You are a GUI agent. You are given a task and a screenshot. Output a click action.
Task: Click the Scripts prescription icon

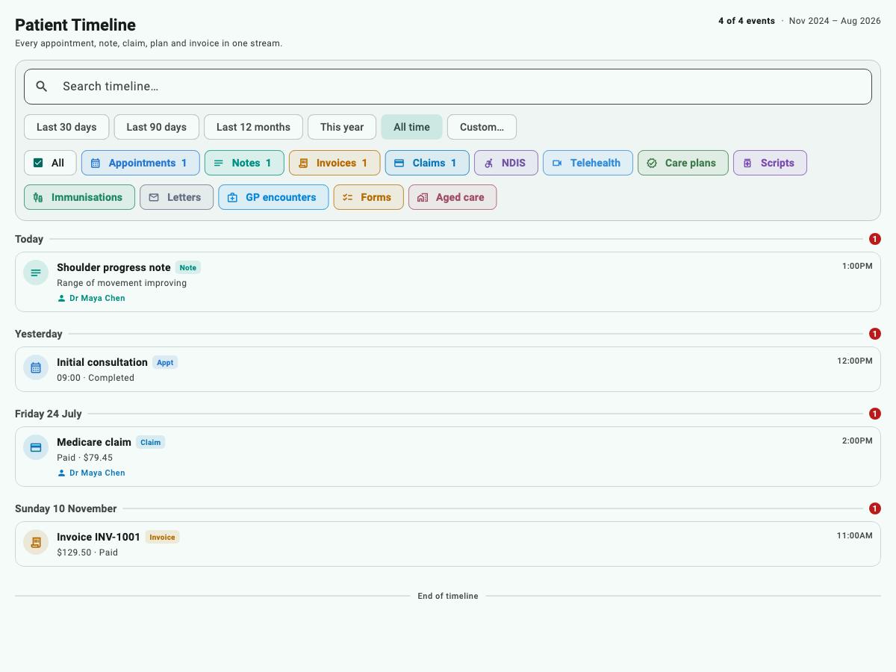pos(747,163)
